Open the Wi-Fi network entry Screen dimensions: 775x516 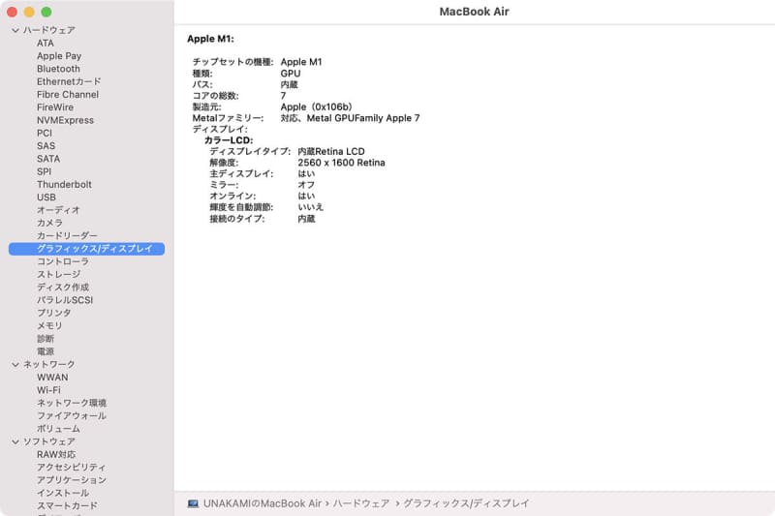pyautogui.click(x=48, y=390)
